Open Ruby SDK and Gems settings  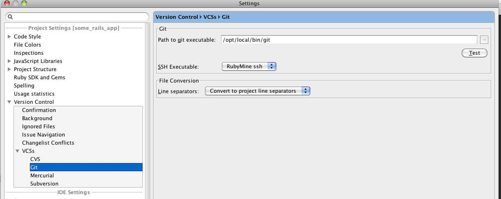tap(39, 77)
